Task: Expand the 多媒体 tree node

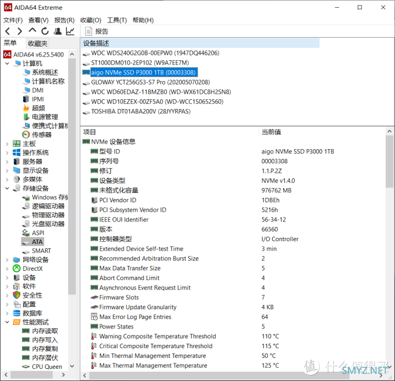Action: [7, 179]
